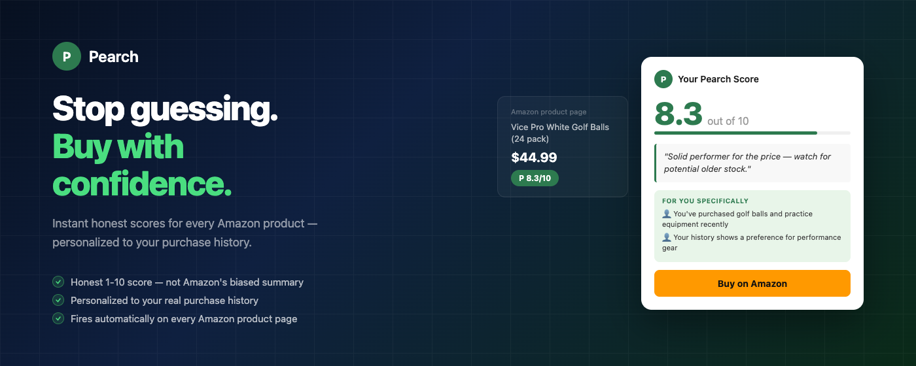Click the out of 10 label
Image resolution: width=916 pixels, height=366 pixels.
[728, 121]
